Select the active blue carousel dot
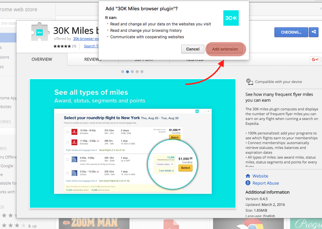322x229 pixels. click(128, 72)
